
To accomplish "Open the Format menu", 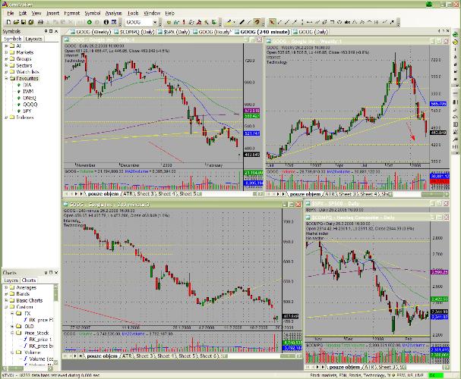I will coord(71,13).
